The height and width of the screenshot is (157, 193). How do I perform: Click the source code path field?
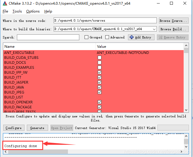(x=105, y=20)
